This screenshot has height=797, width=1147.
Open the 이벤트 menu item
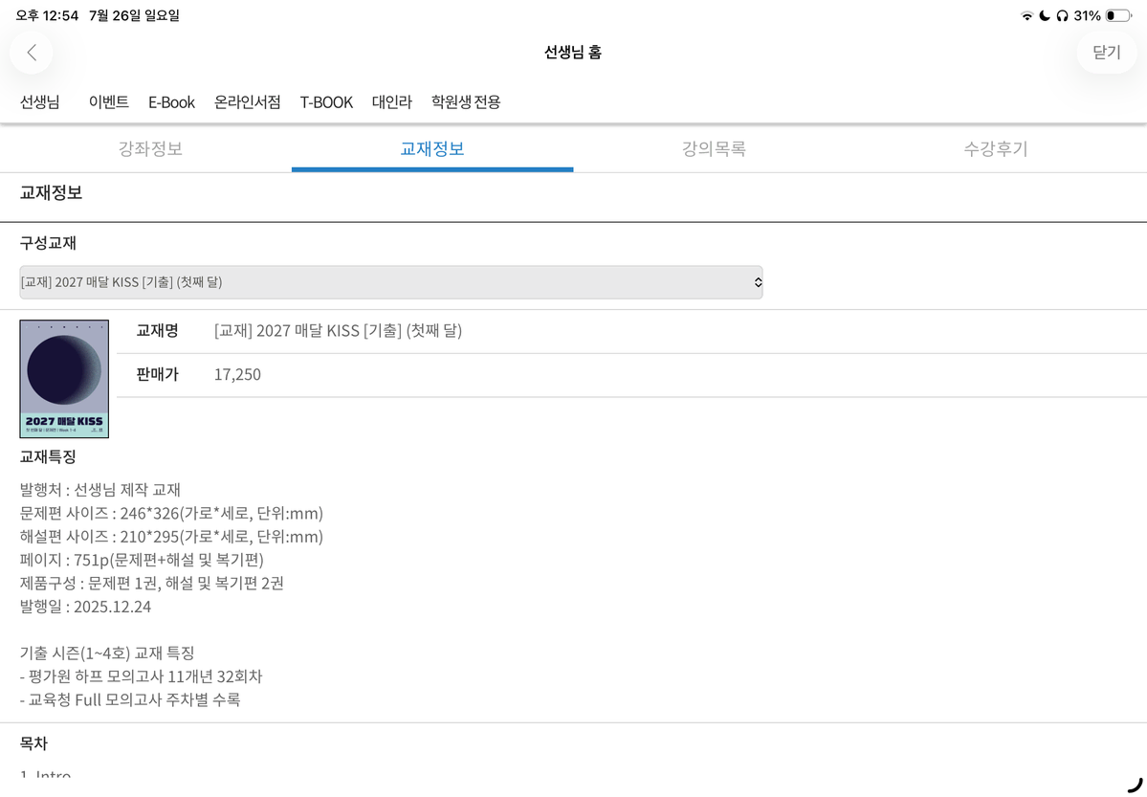coord(109,101)
